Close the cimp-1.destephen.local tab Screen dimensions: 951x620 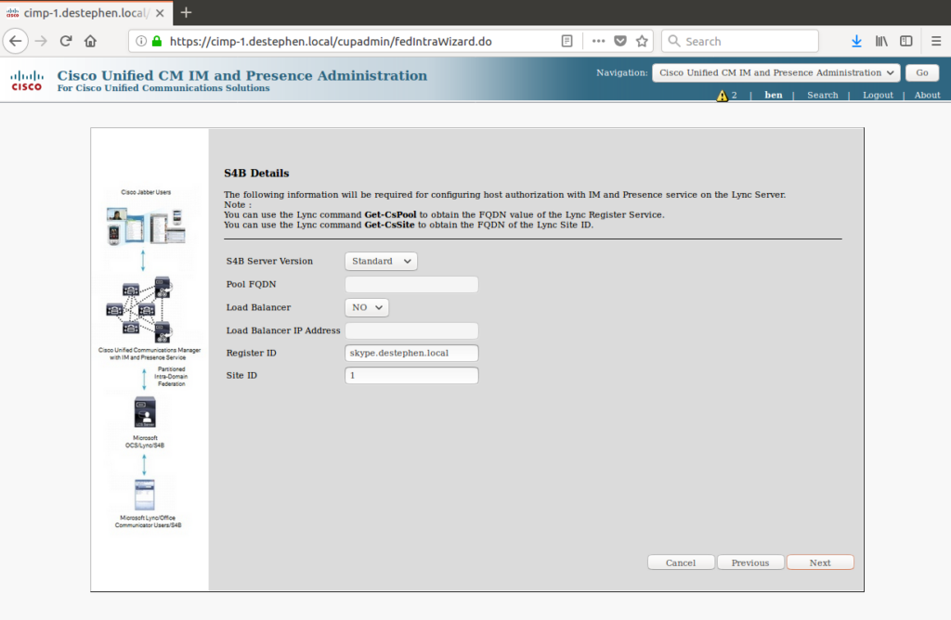(x=160, y=13)
